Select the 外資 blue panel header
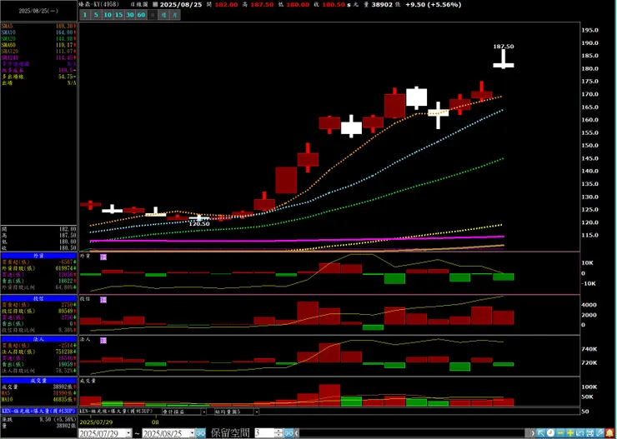This screenshot has width=617, height=439. click(x=38, y=256)
